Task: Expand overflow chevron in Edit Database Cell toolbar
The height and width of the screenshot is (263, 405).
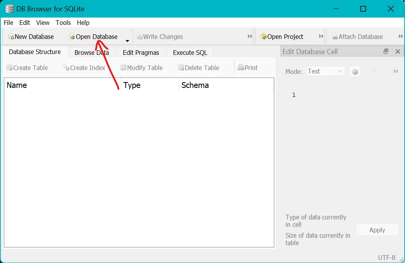Action: 395,71
